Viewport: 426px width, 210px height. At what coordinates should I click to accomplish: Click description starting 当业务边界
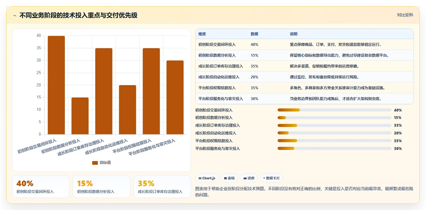point(336,99)
